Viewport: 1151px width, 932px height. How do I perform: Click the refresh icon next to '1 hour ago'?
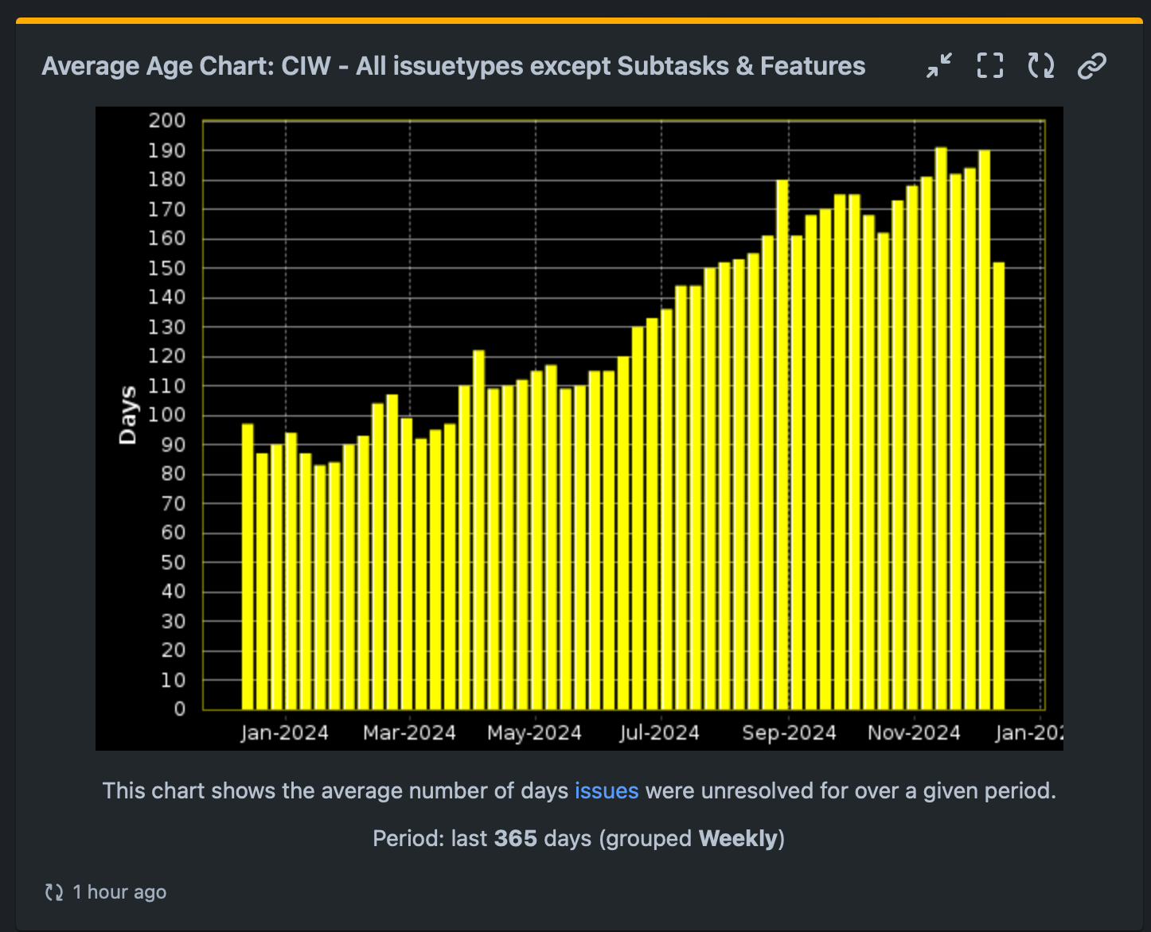click(x=53, y=891)
